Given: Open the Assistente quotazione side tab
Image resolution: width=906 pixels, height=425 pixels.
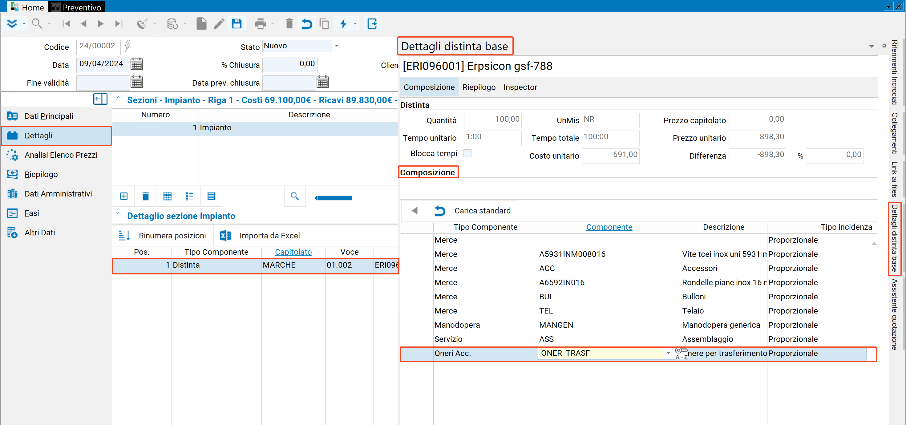Looking at the screenshot, I should click(894, 314).
